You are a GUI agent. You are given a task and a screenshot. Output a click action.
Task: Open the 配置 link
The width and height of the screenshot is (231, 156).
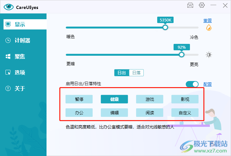pos(208,84)
